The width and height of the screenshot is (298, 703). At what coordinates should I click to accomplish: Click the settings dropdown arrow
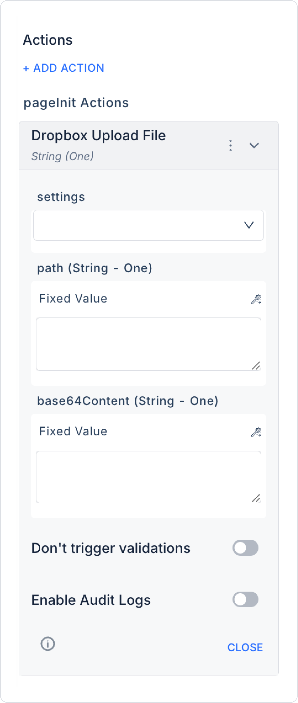pos(249,225)
